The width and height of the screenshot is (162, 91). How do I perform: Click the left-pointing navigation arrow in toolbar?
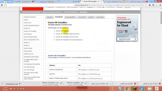point(157,5)
